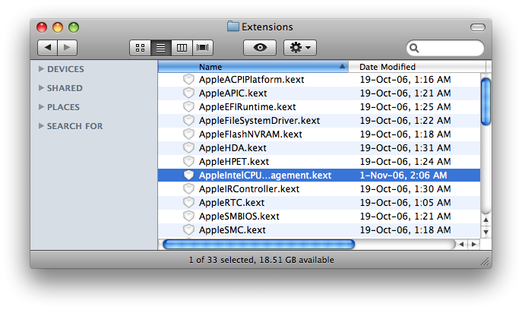This screenshot has width=522, height=310.
Task: Click the vertical scrollbar up arrow
Action: (486, 220)
